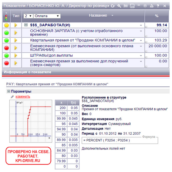Click the pencil edit icon near изменить
This screenshot has height=172, width=172.
[x=12, y=97]
